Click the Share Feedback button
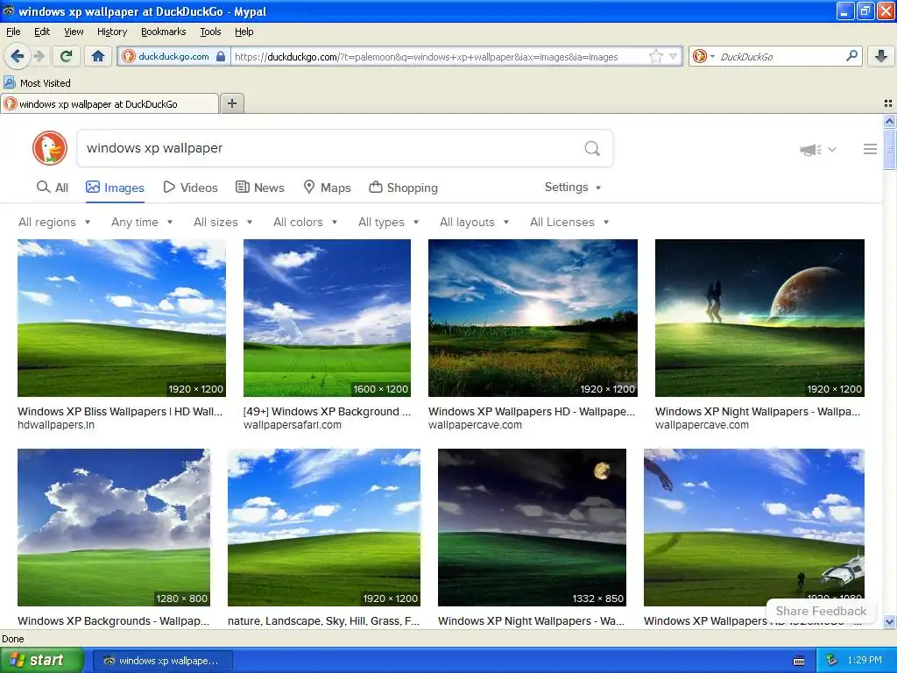The height and width of the screenshot is (673, 897). (x=820, y=611)
